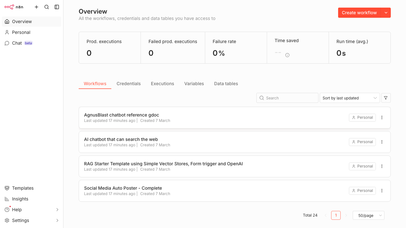Open actions menu for RAG Starter Template

click(x=382, y=166)
